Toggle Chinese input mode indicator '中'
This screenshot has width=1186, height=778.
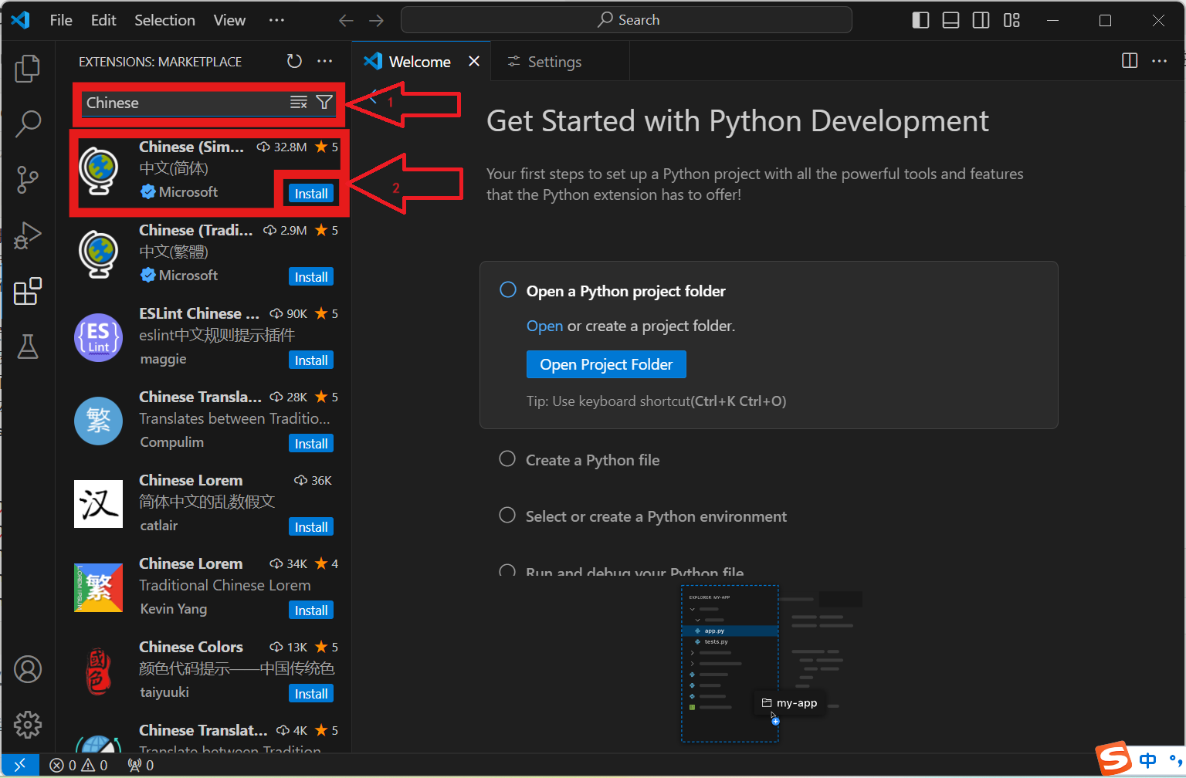(x=1148, y=760)
